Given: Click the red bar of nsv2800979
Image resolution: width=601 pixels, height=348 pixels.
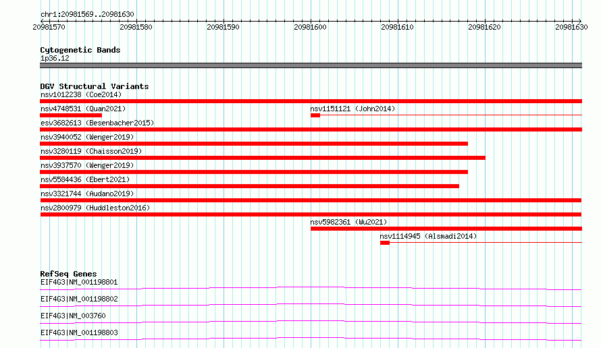Looking at the screenshot, I should [311, 214].
